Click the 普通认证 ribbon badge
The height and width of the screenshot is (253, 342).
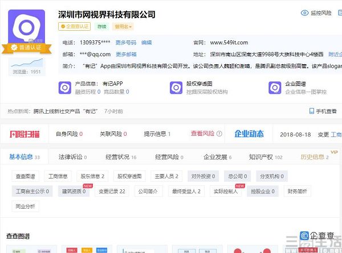27,48
